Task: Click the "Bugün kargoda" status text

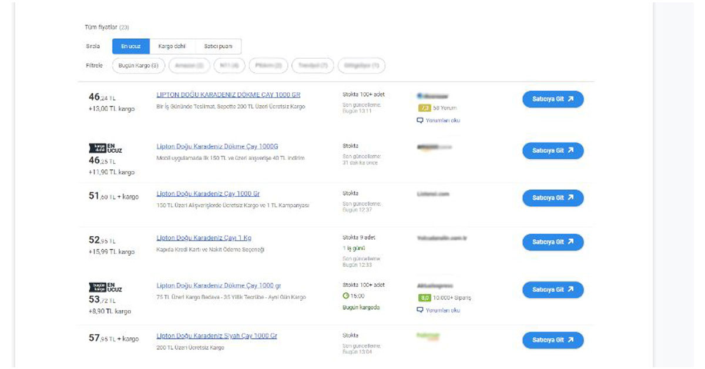Action: (x=361, y=307)
